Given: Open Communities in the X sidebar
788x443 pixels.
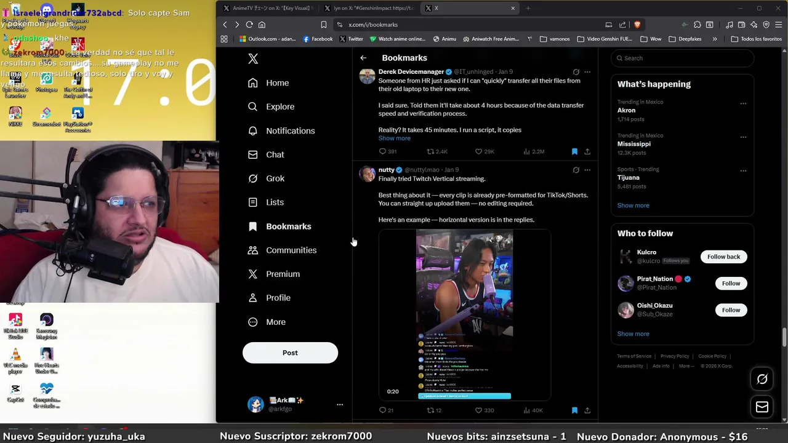Looking at the screenshot, I should click(282, 250).
